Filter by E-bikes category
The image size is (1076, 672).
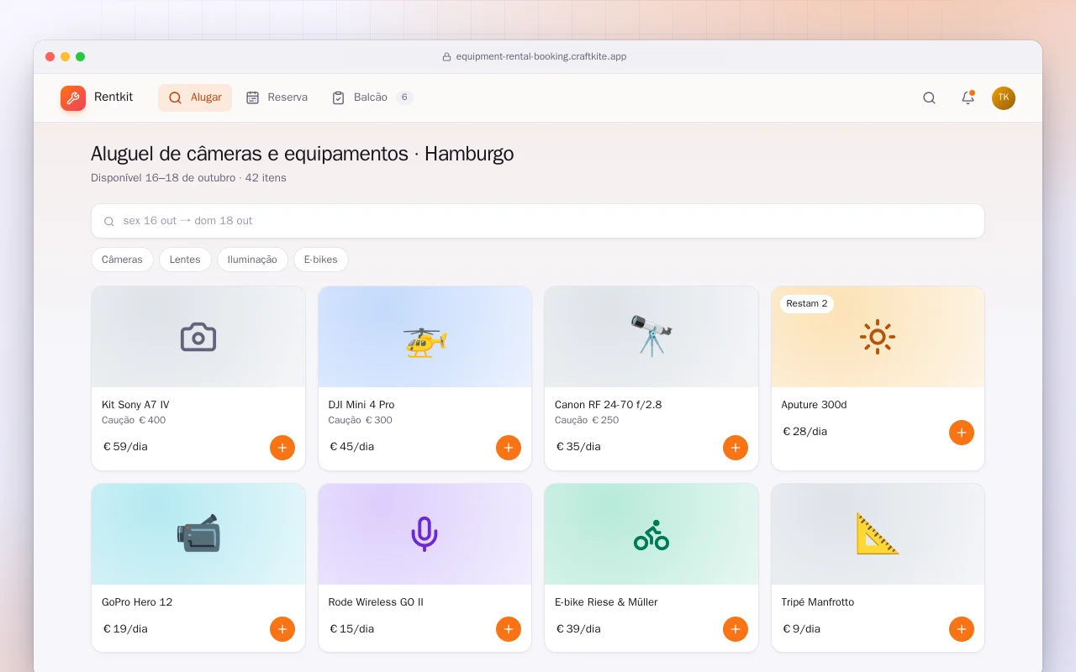pyautogui.click(x=321, y=260)
